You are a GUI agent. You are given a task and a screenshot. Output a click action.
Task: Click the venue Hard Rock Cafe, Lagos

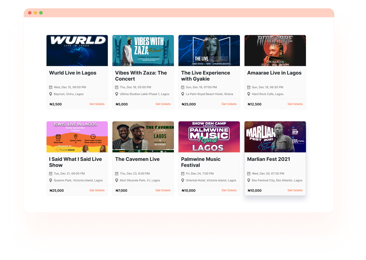click(x=267, y=94)
